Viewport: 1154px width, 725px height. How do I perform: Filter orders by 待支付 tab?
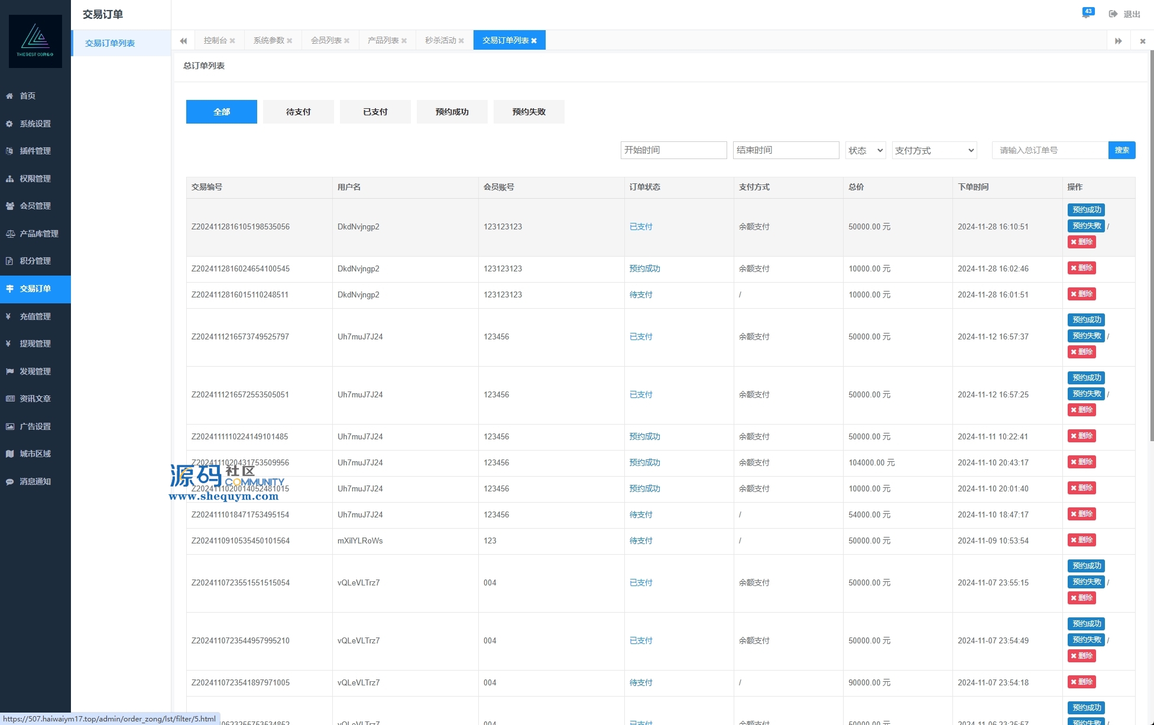[298, 112]
